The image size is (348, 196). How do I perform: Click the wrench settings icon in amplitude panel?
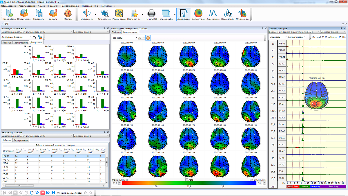click(x=35, y=37)
